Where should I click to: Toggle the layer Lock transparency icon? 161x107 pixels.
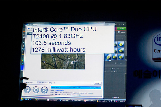114,71
